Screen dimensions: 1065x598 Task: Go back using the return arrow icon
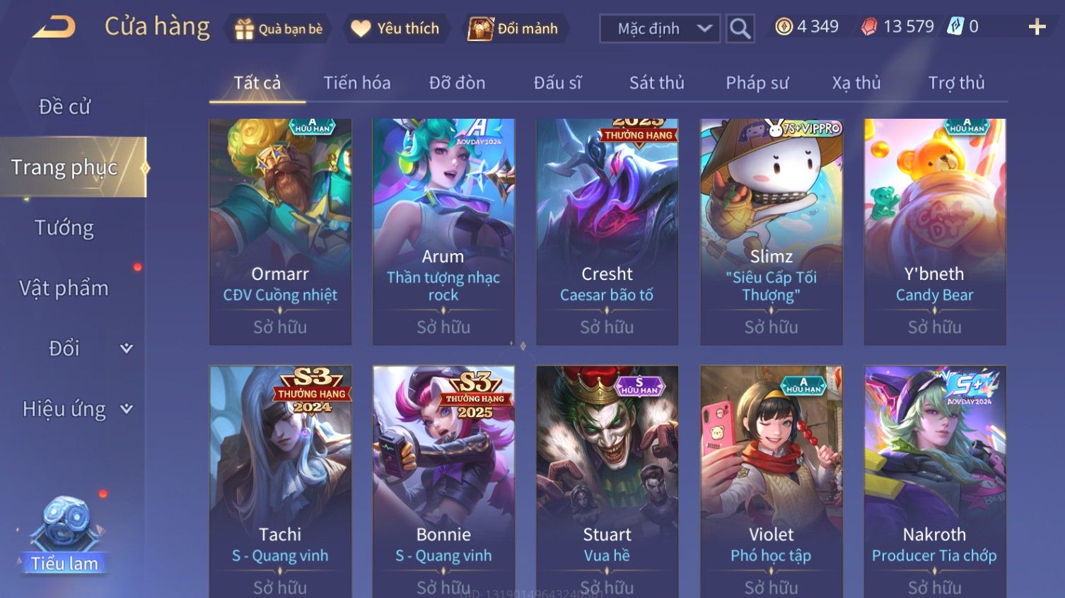(54, 28)
